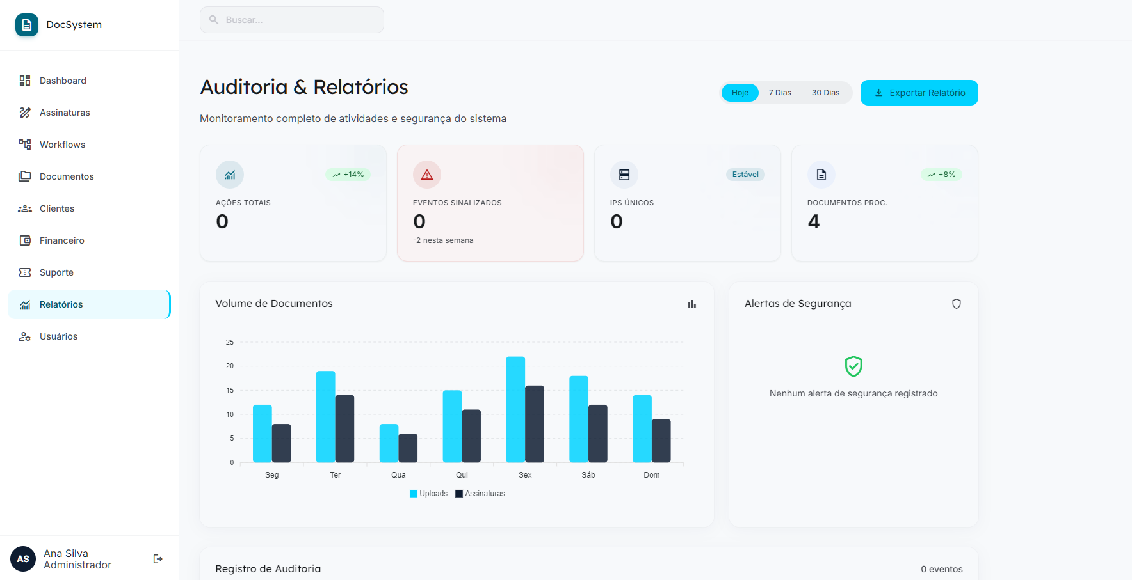Click the Eventos Sinalizados warning icon
Screen dimensions: 1132x580
tap(427, 175)
